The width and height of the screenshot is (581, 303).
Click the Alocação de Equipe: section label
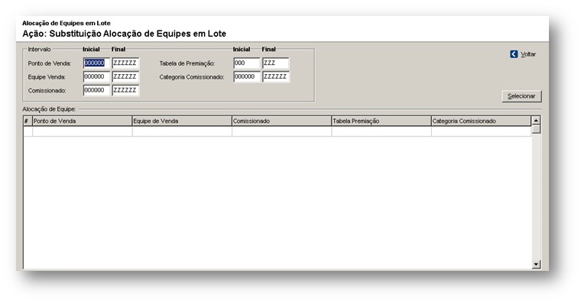[49, 109]
